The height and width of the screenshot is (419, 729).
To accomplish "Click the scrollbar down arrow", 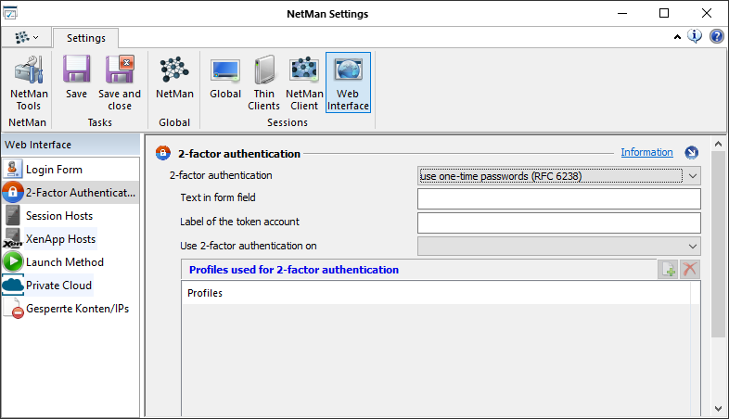I will pyautogui.click(x=718, y=409).
